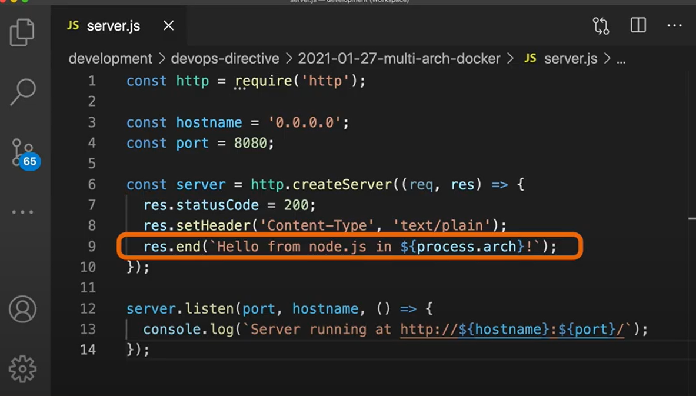
Task: Open the Manage settings gear
Action: click(22, 369)
